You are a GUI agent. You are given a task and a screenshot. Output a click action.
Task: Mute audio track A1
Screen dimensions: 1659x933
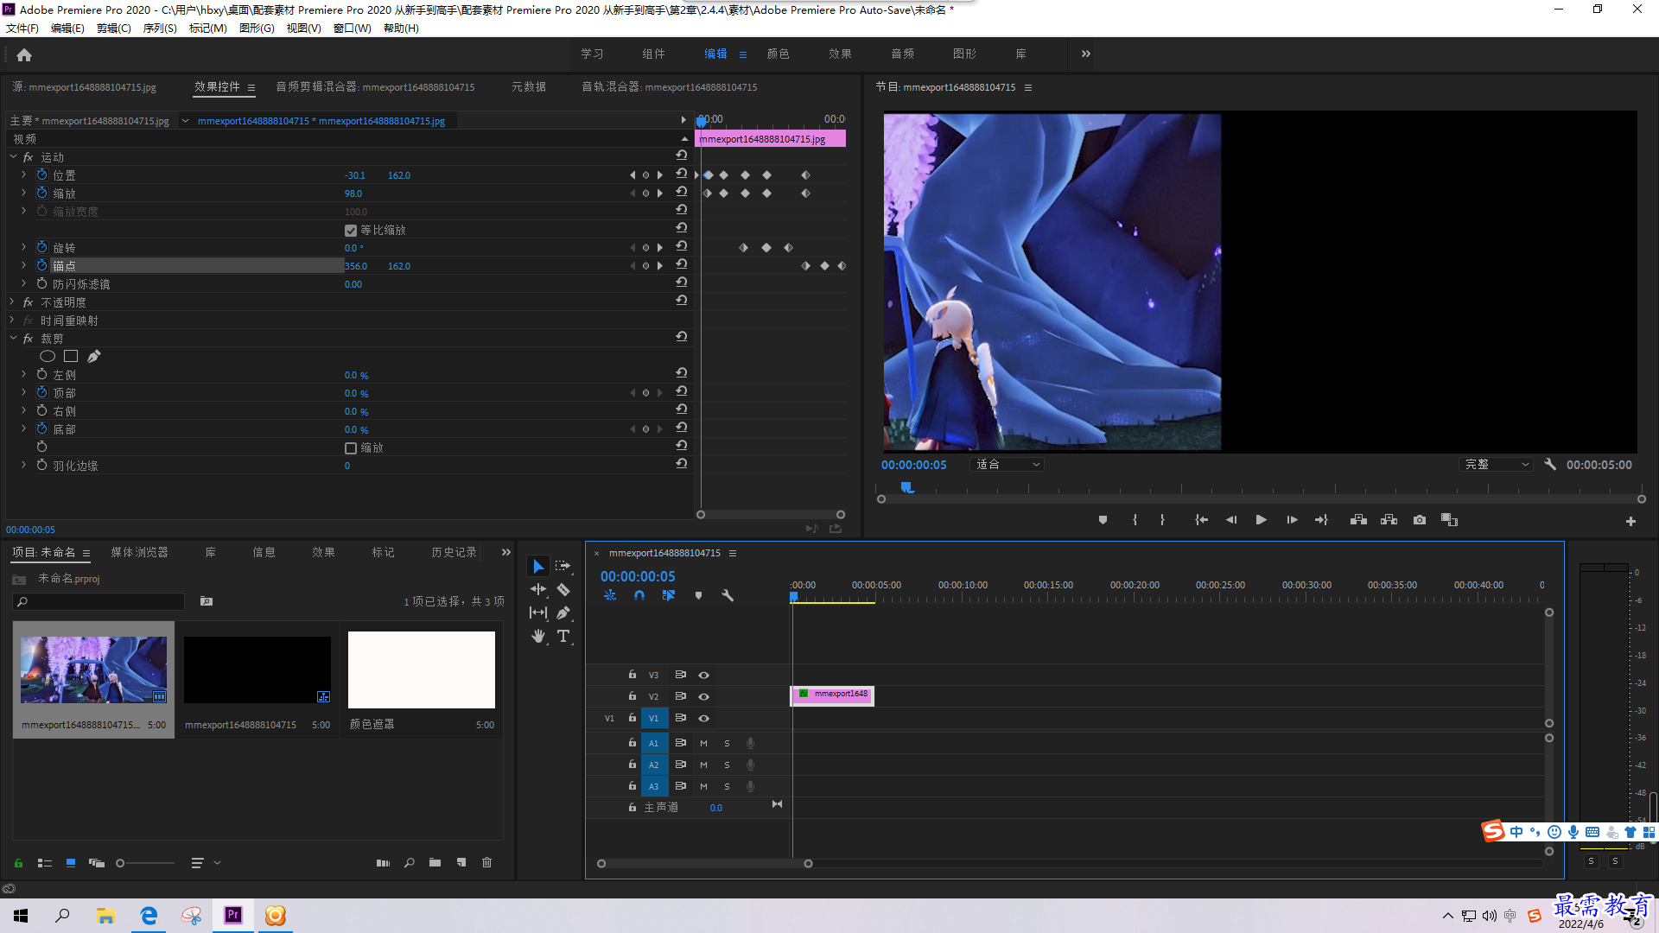[x=703, y=743]
